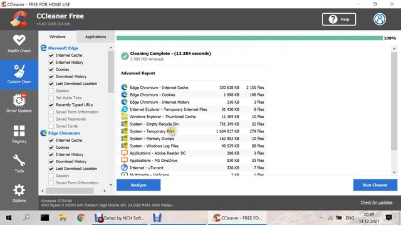
Task: Click the 100% cleaning progress bar
Action: pyautogui.click(x=249, y=38)
